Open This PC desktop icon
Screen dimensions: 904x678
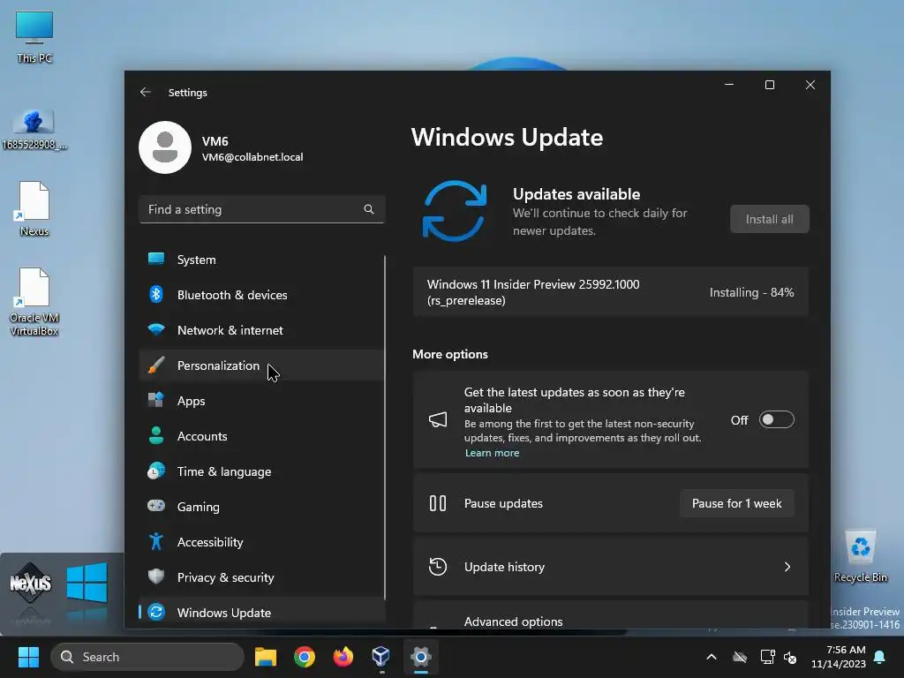(x=34, y=36)
